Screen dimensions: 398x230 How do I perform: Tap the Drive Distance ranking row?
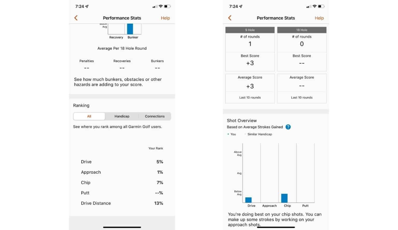122,203
